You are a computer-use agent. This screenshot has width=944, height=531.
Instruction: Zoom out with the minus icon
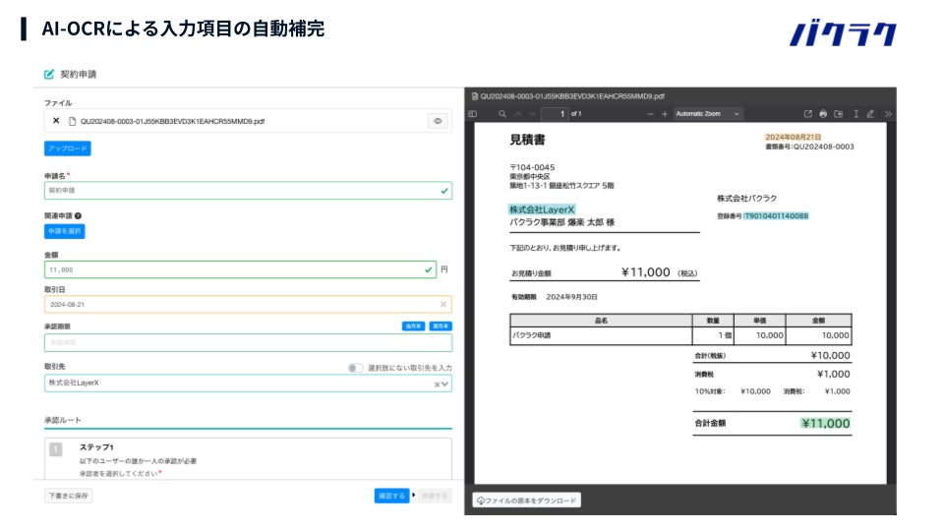tap(650, 114)
